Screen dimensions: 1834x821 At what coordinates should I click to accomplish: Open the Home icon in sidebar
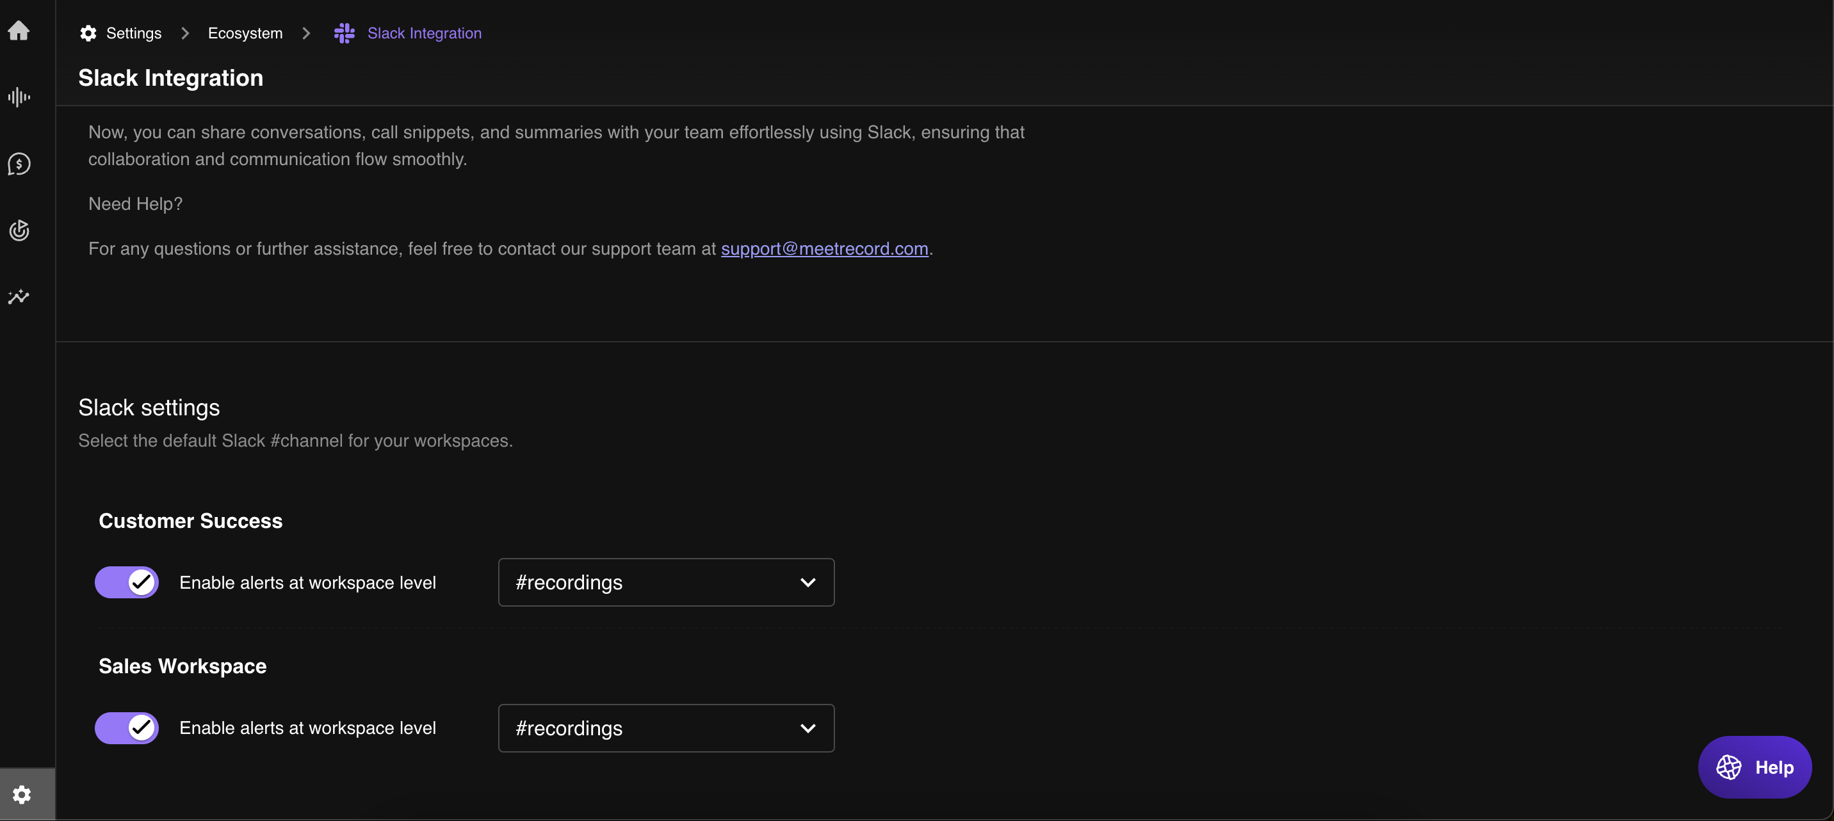coord(19,31)
